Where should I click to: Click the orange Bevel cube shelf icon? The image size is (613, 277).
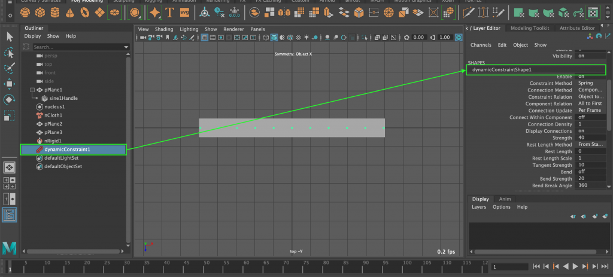point(359,13)
